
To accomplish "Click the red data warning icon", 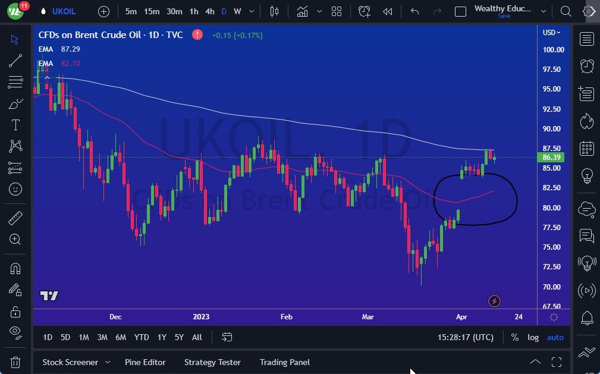I will point(197,35).
